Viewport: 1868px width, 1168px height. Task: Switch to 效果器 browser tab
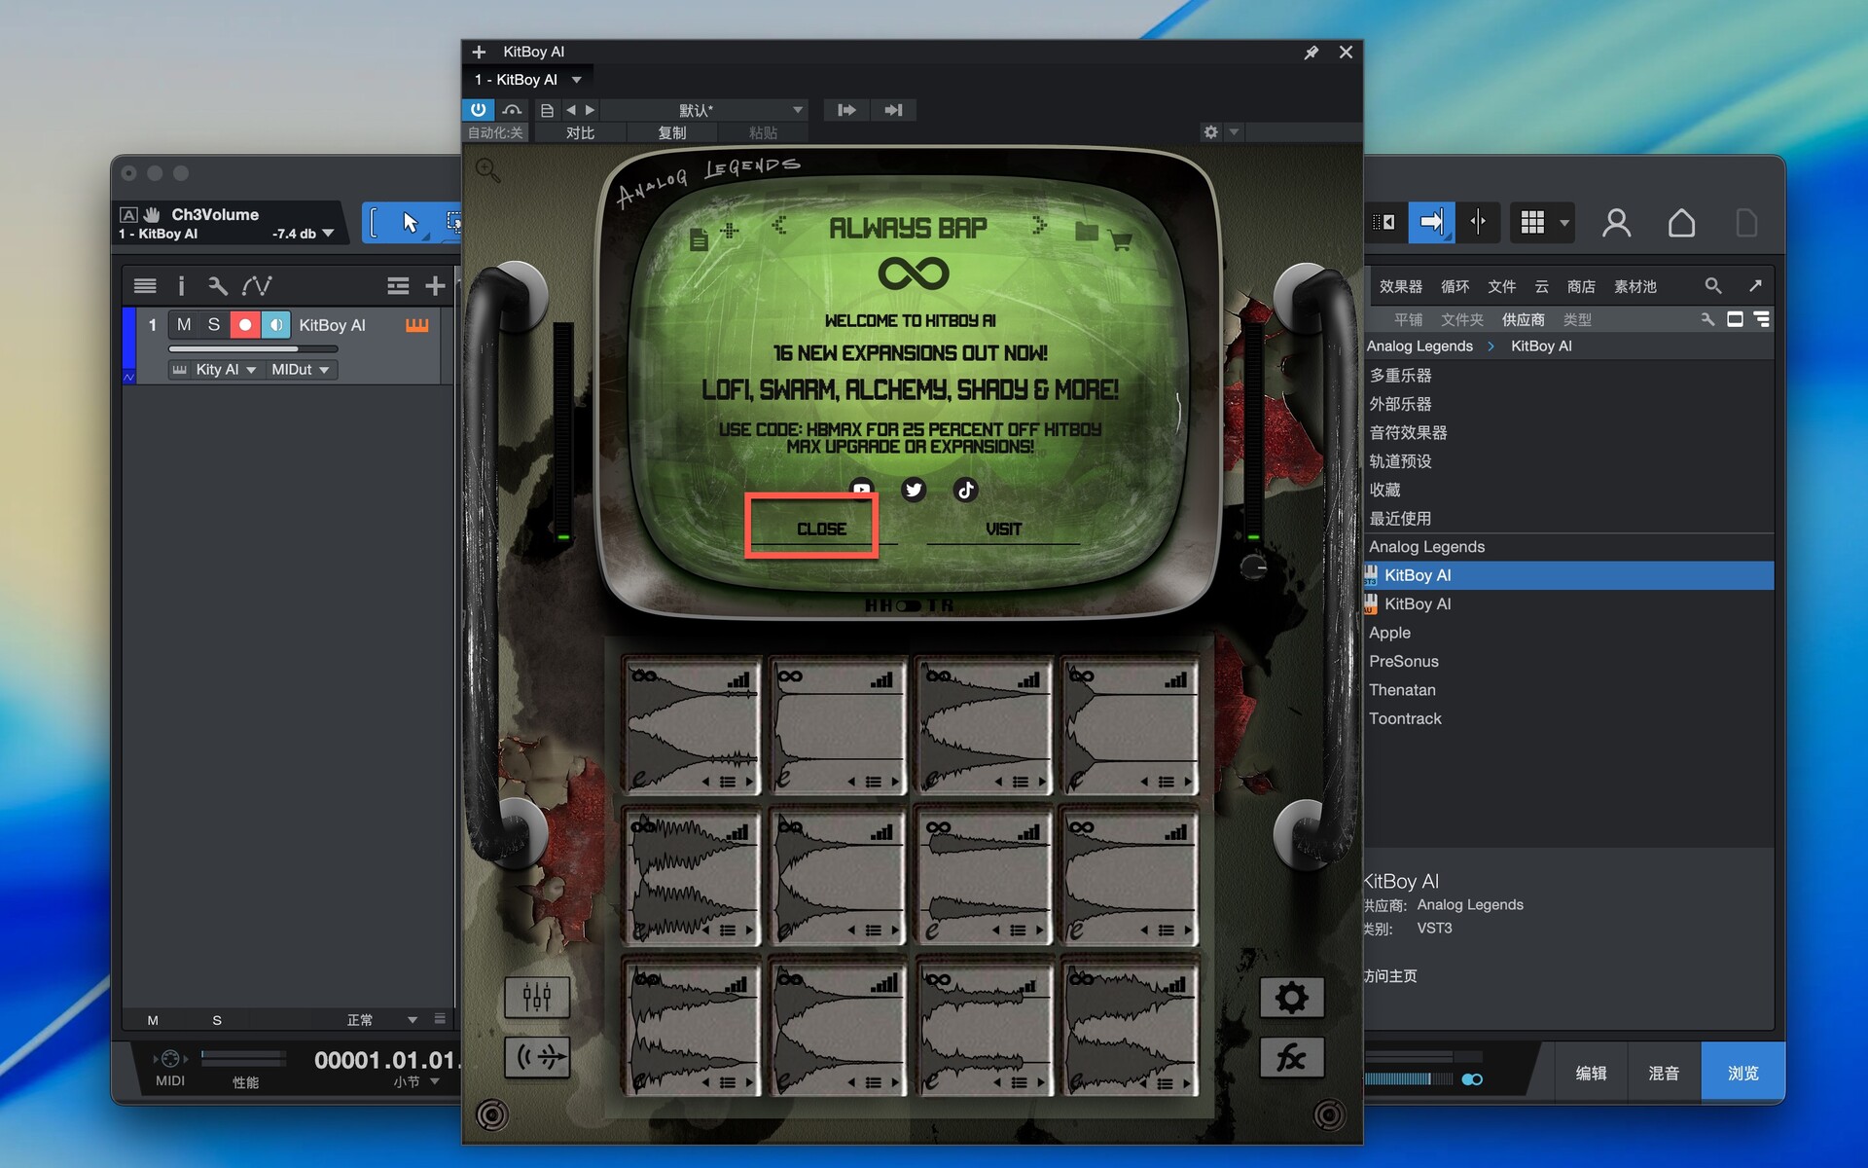click(x=1400, y=286)
